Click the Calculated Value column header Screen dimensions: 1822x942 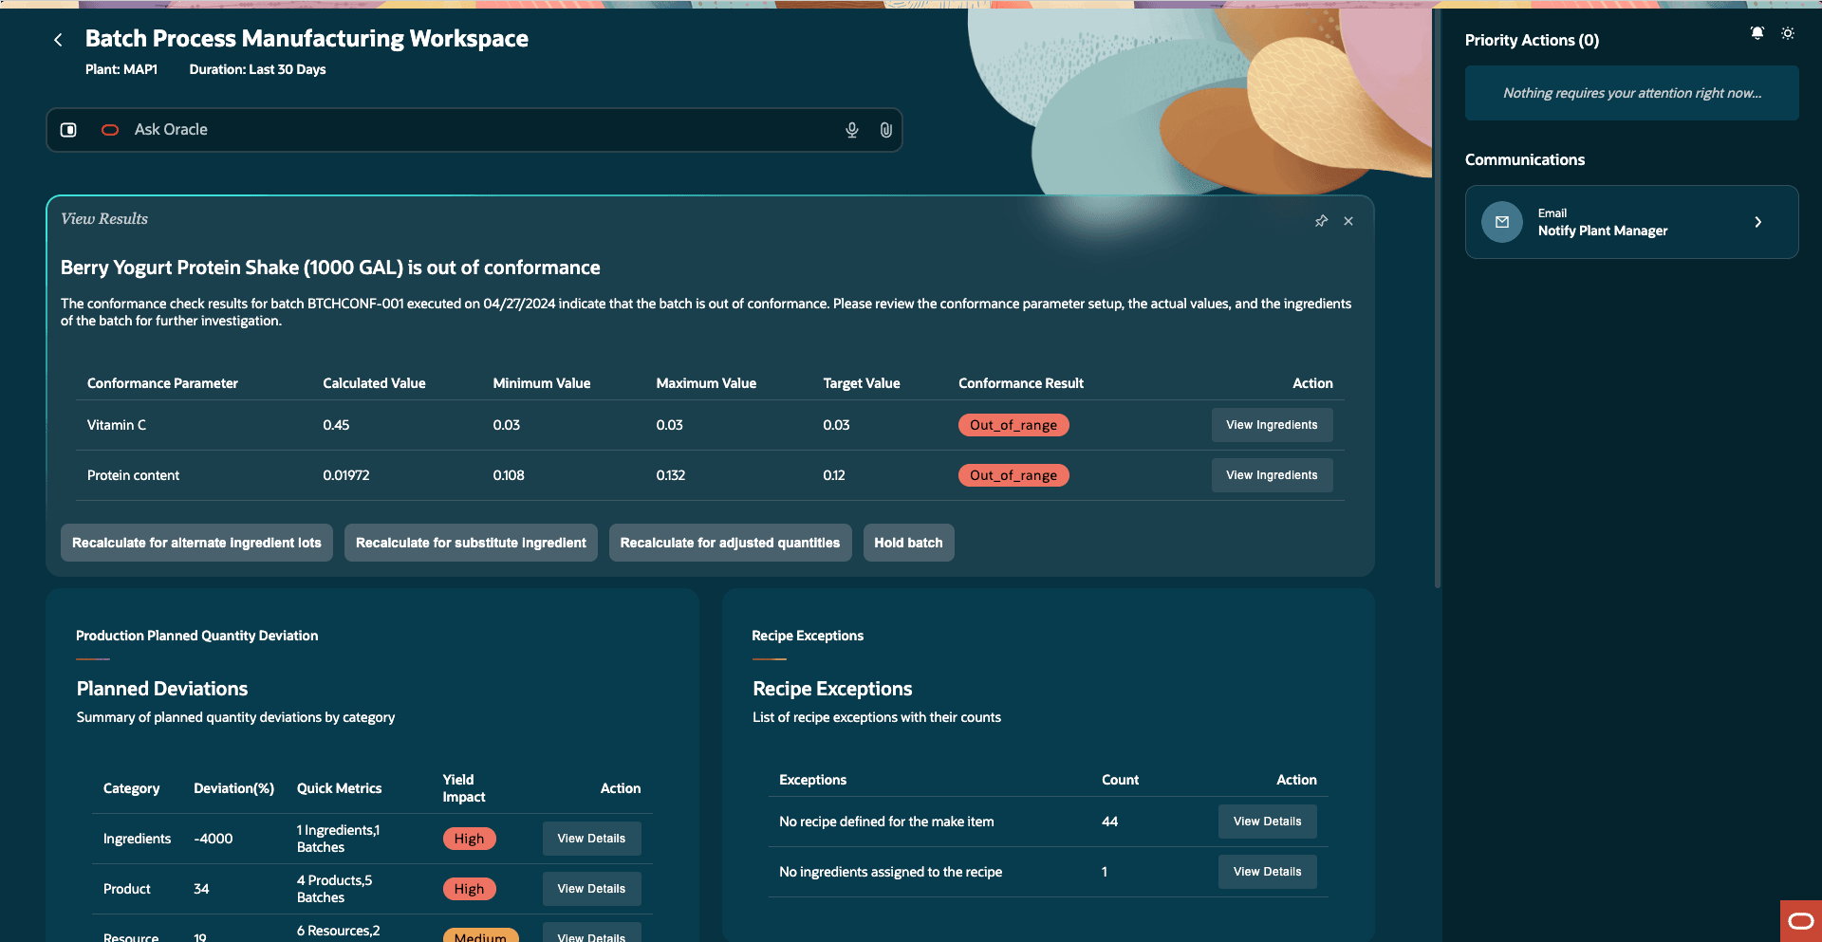(x=374, y=383)
